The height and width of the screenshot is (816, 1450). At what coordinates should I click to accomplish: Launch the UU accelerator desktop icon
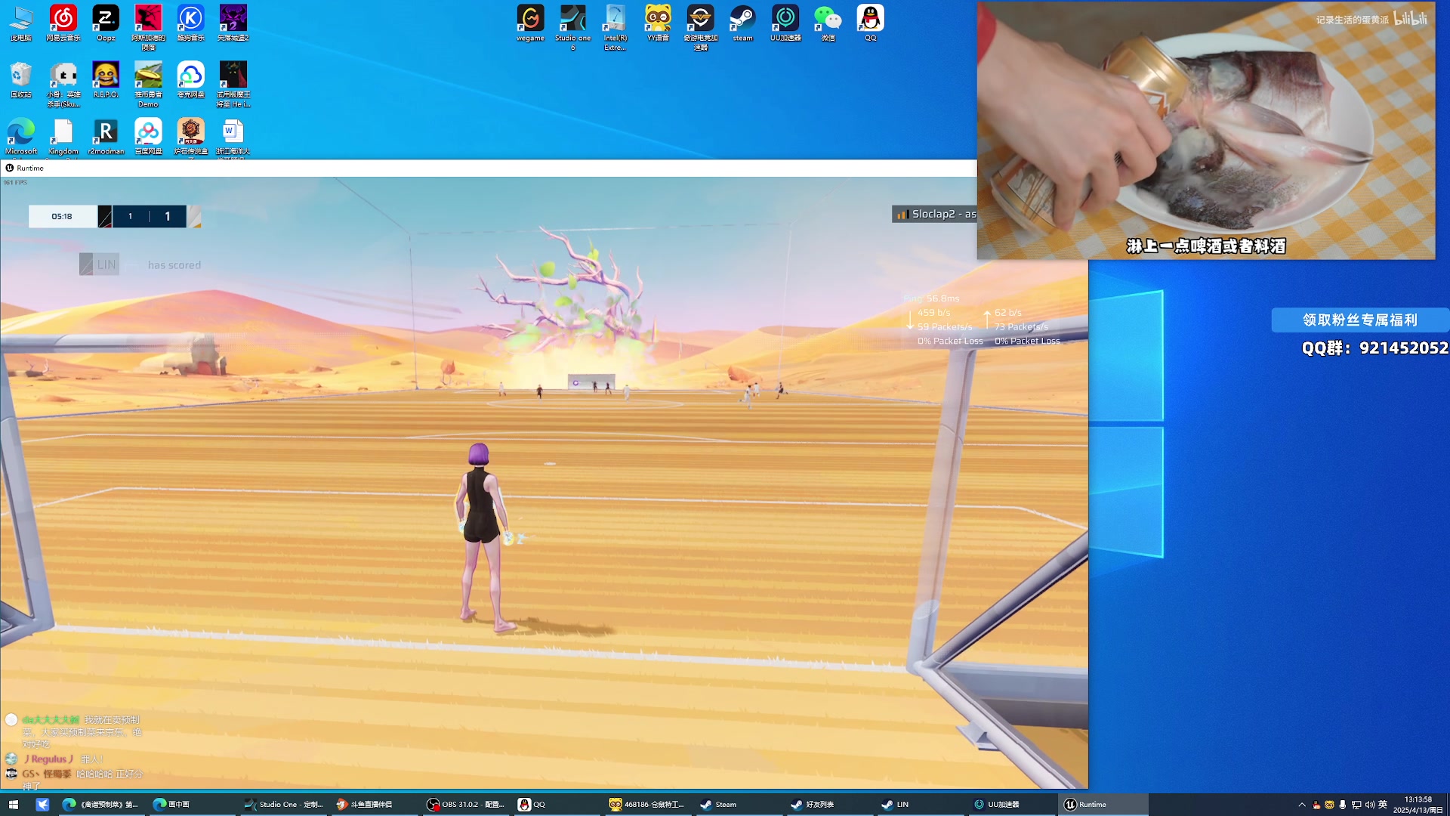click(785, 19)
